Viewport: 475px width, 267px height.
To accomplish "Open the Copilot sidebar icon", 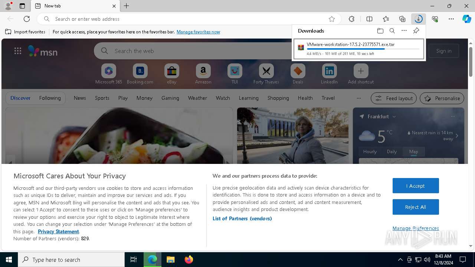I will click(x=467, y=19).
